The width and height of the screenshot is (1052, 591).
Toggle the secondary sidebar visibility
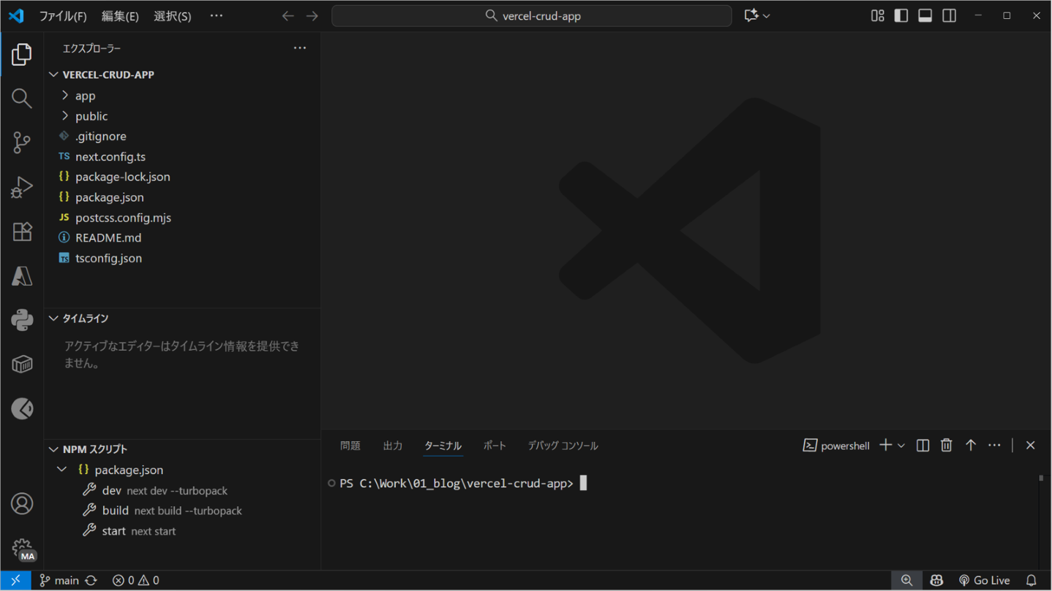tap(950, 16)
